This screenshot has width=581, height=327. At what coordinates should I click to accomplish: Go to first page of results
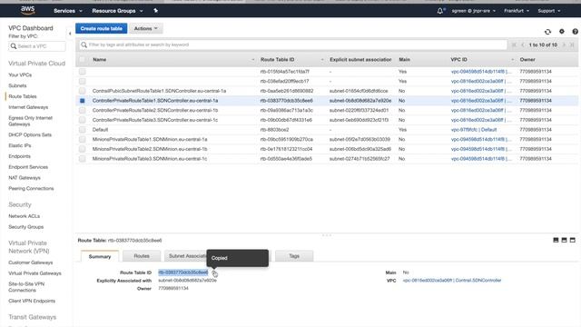(x=514, y=45)
